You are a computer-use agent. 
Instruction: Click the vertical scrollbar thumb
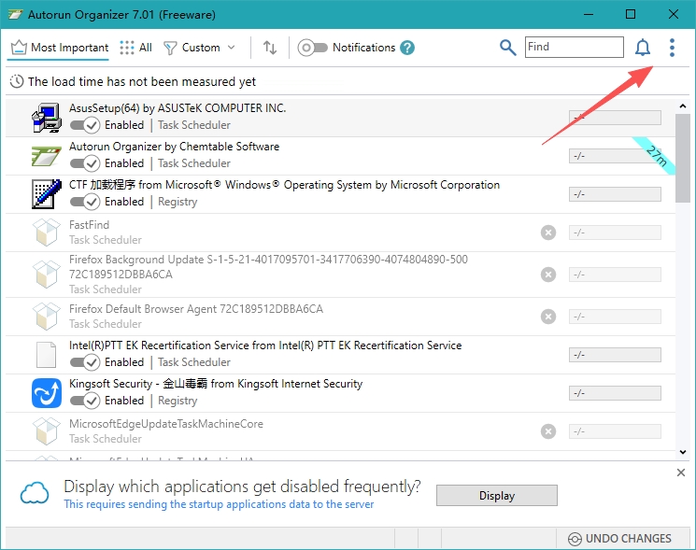click(x=683, y=159)
